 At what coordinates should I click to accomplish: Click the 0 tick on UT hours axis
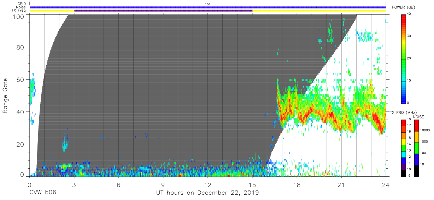(29, 184)
